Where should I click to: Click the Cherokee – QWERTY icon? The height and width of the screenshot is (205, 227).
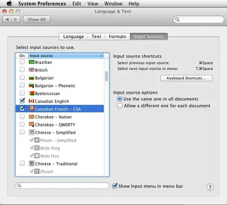[32, 125]
